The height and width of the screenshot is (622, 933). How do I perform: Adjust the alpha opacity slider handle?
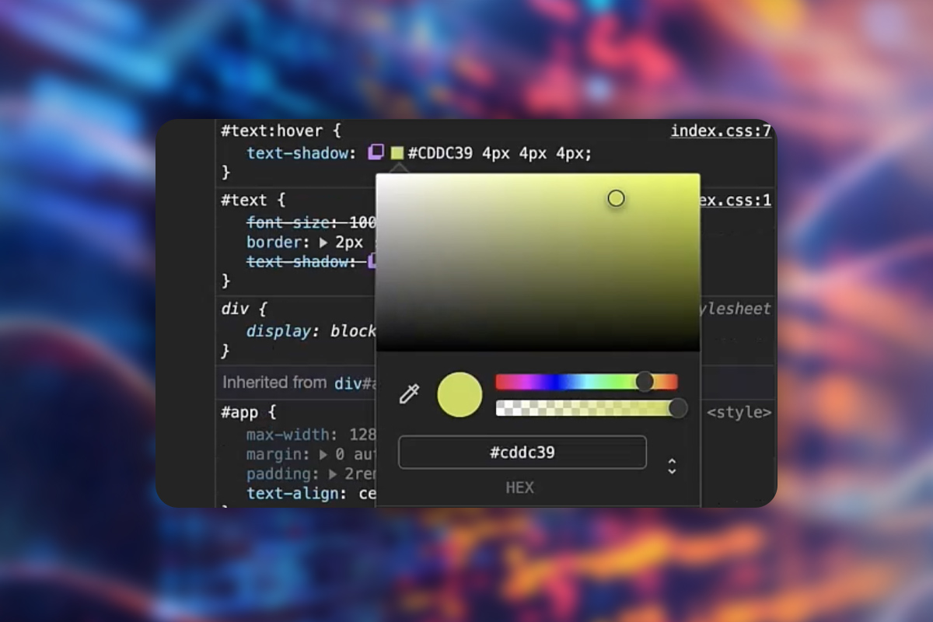[678, 407]
